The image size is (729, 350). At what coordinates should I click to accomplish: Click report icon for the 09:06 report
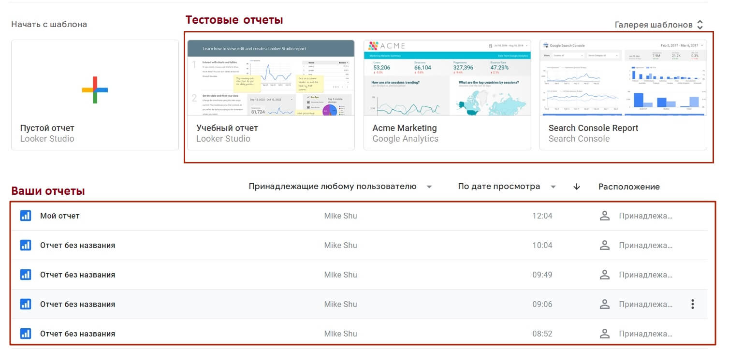click(x=26, y=304)
